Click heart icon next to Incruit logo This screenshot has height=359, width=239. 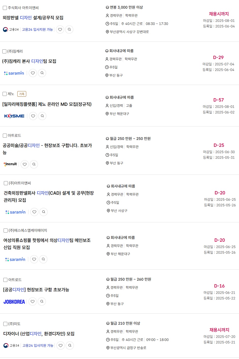25,164
